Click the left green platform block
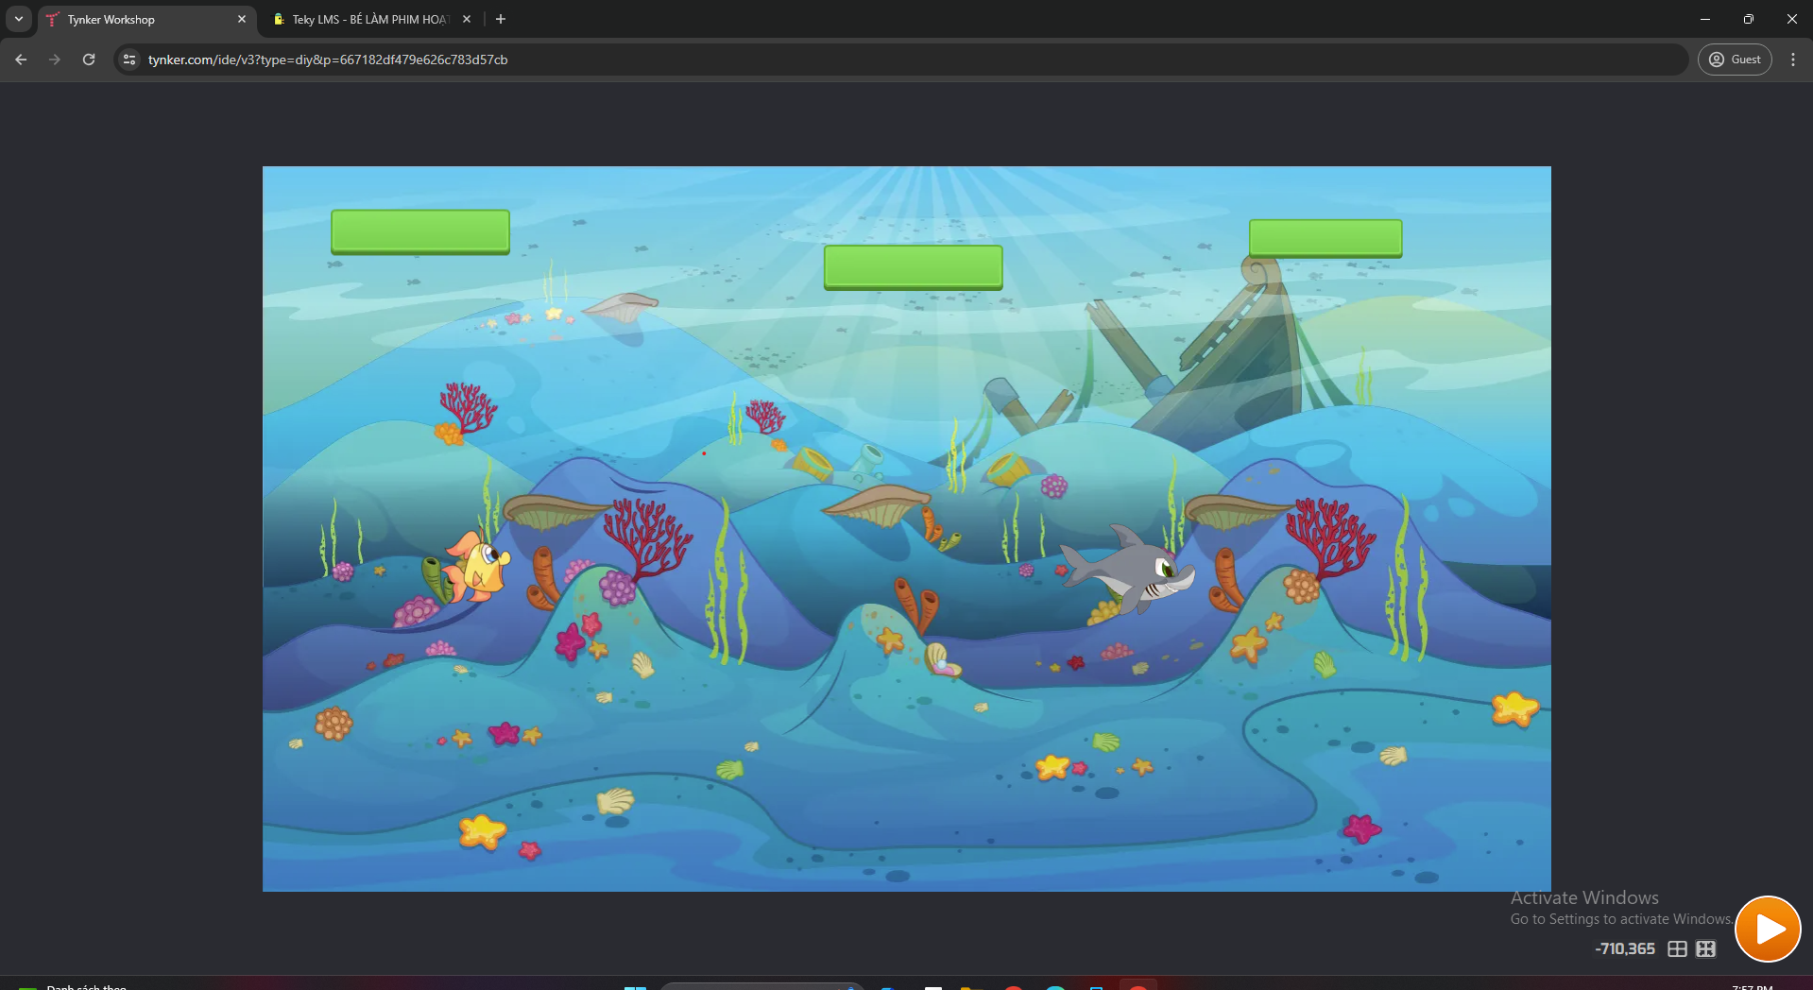Image resolution: width=1813 pixels, height=990 pixels. click(420, 232)
